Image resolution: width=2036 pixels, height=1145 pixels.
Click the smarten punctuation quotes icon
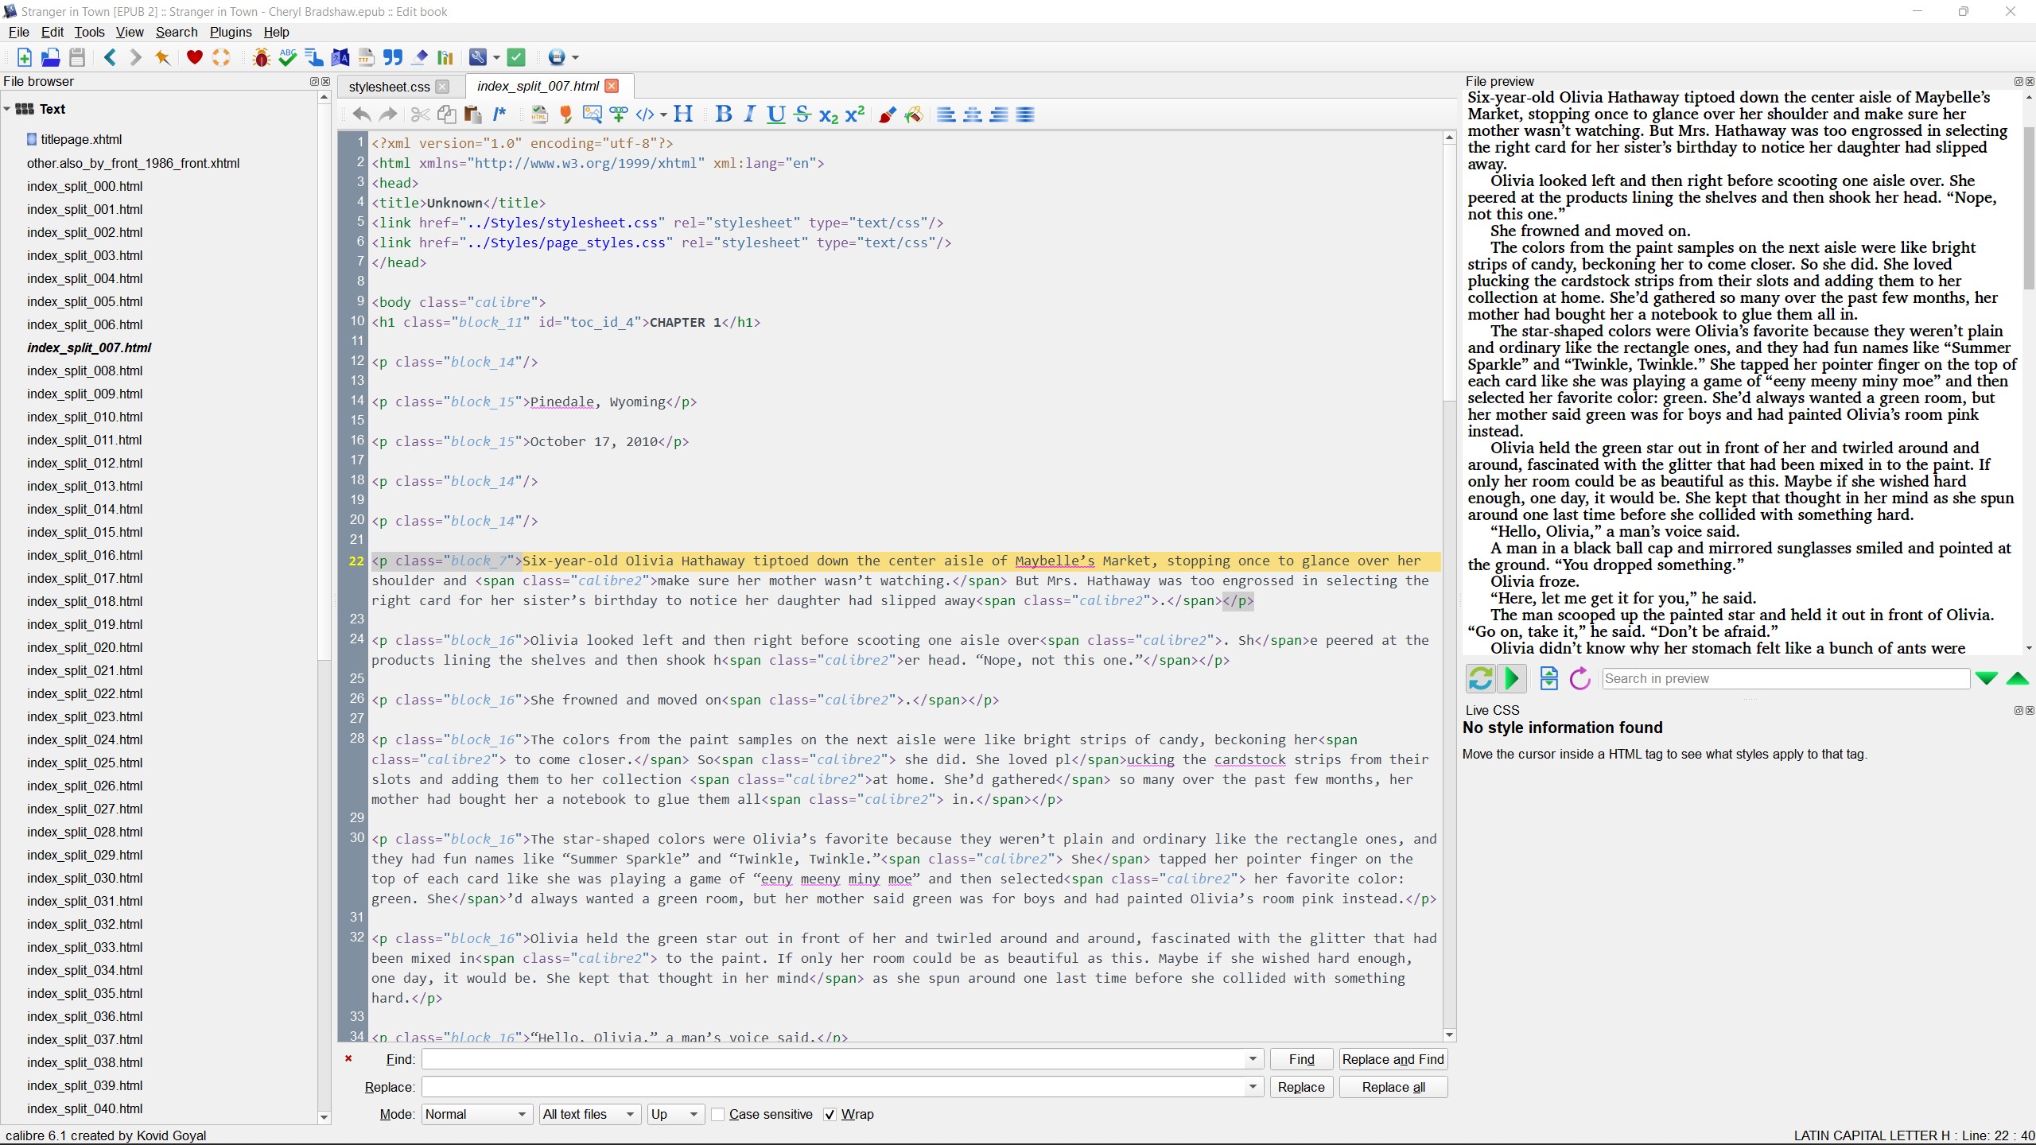[x=393, y=57]
